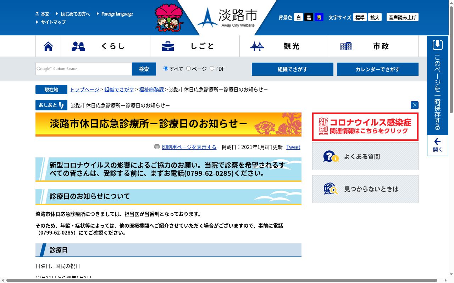
Task: Select the PDF search radio button
Action: 212,68
